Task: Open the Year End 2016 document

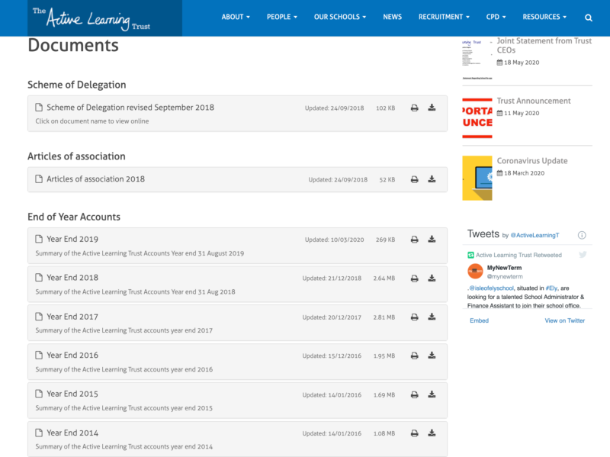Action: point(72,355)
